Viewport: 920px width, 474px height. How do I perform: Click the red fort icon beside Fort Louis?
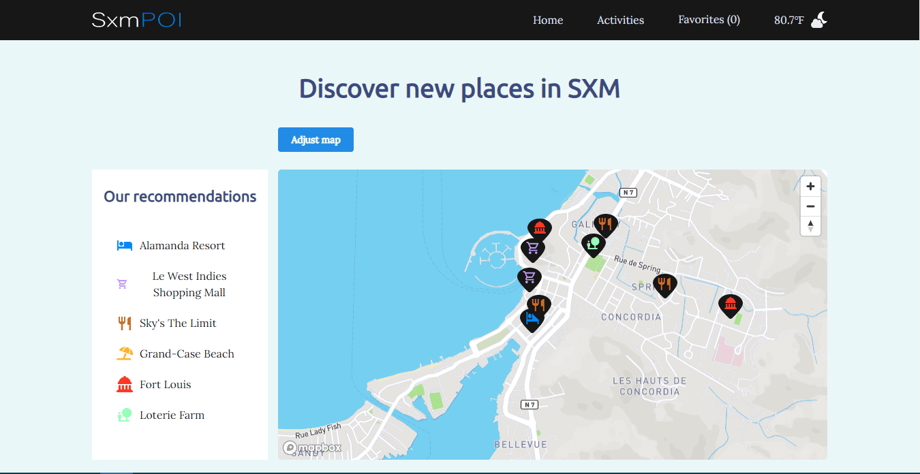(124, 384)
